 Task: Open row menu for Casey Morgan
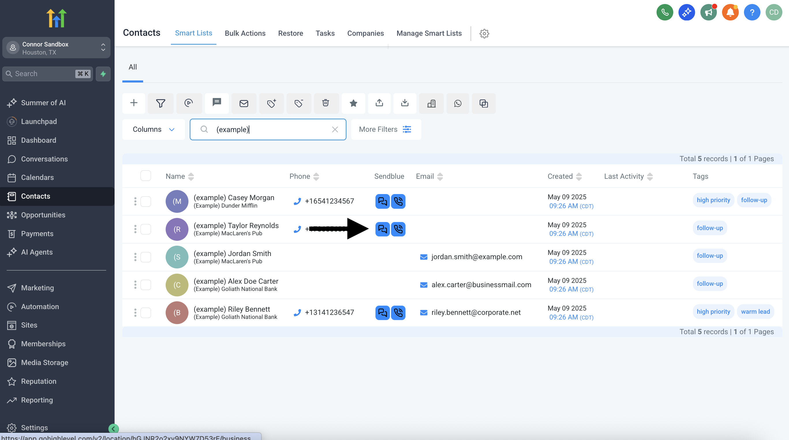(135, 201)
